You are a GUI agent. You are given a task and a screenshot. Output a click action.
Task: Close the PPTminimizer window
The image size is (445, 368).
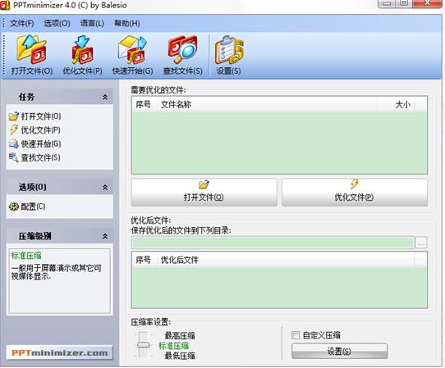click(x=427, y=2)
